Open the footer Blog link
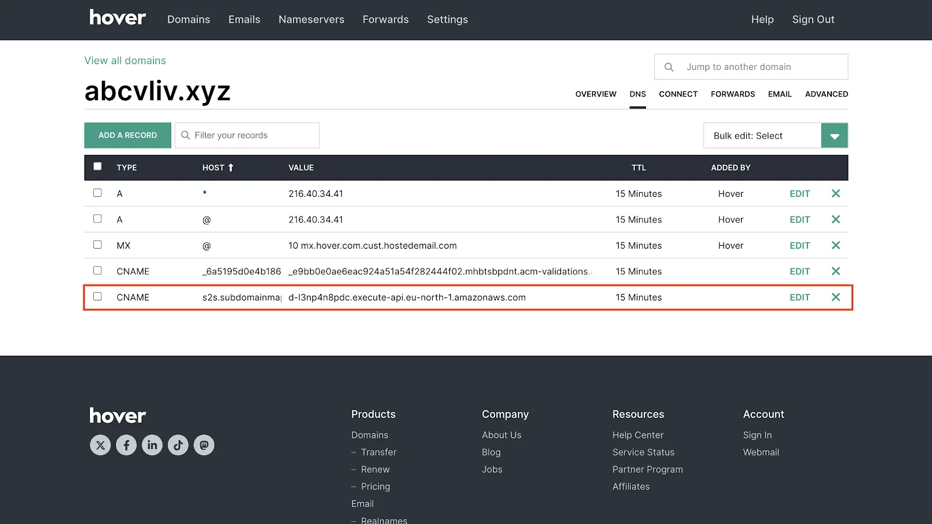This screenshot has height=524, width=932. pos(491,452)
